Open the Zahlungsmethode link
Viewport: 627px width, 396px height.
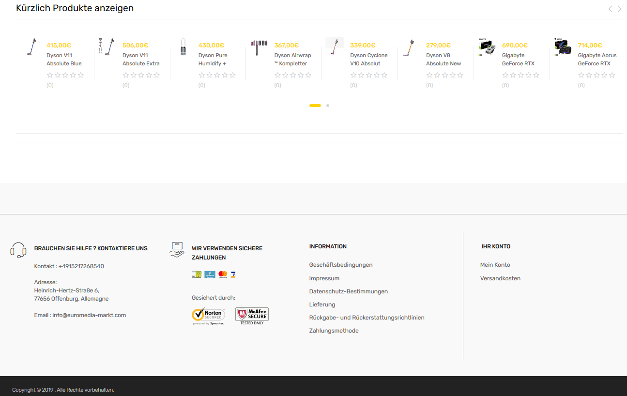(334, 331)
